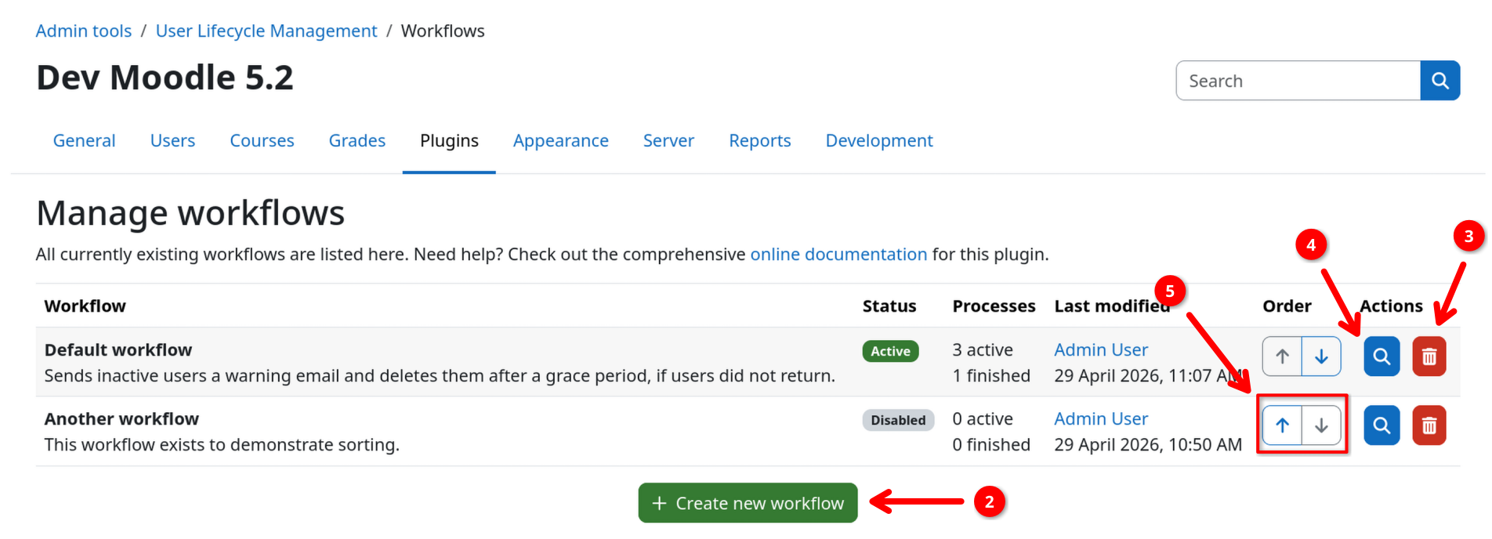Click the "1 finished" processes value
Image resolution: width=1492 pixels, height=539 pixels.
pyautogui.click(x=991, y=375)
